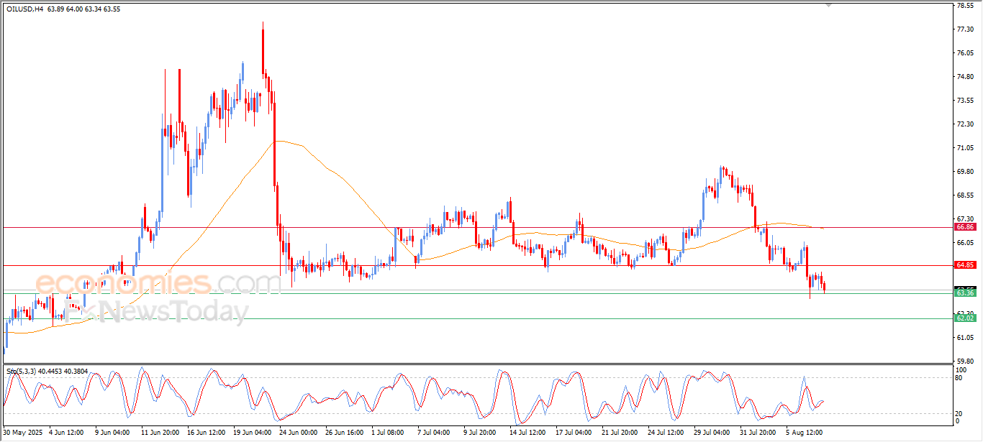This screenshot has height=442, width=983.
Task: Select the green 62.02 price tag
Action: click(965, 318)
